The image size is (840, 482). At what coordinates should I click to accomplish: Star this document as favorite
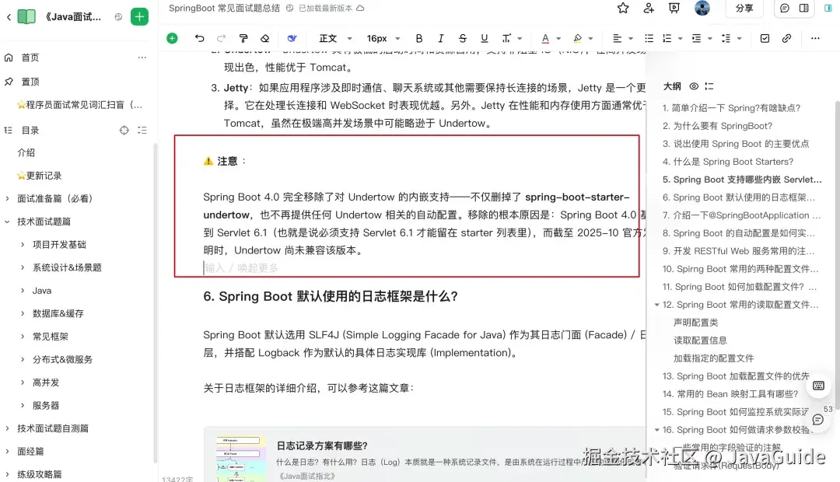(622, 8)
